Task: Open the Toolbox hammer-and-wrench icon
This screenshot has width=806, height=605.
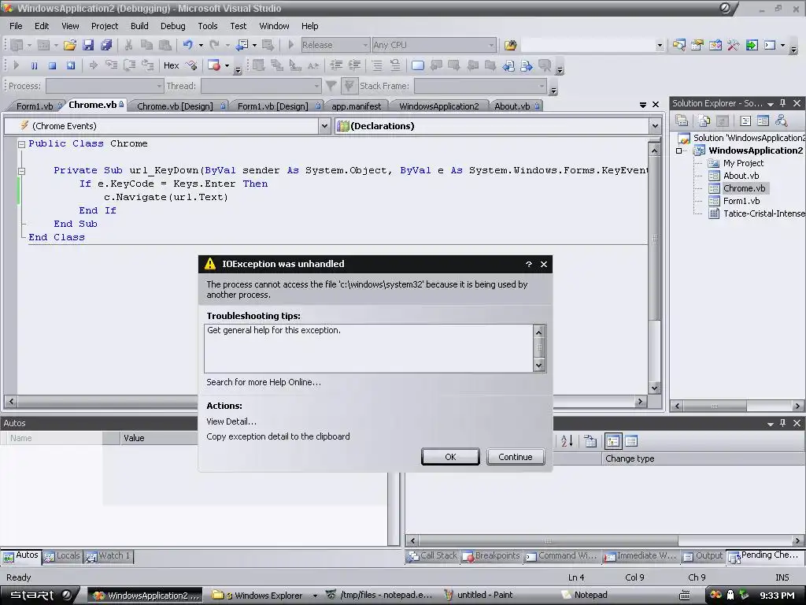Action: (733, 45)
